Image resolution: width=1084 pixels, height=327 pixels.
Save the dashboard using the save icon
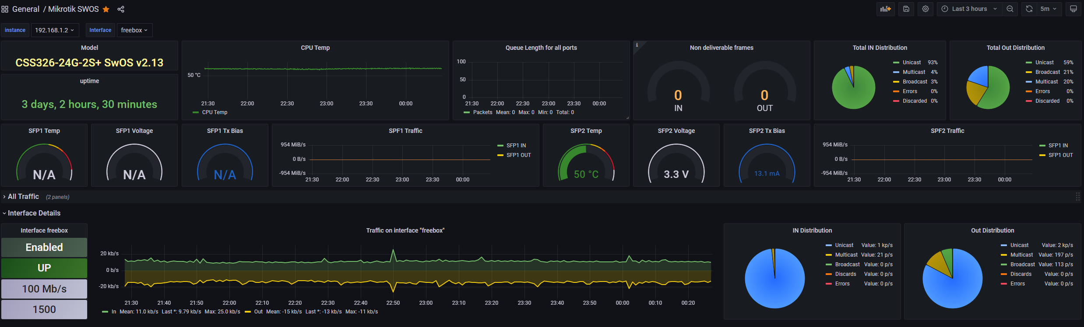click(906, 9)
